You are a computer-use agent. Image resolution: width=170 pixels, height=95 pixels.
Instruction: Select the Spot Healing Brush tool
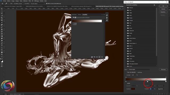[x=2, y=25]
